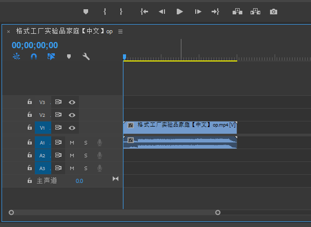The width and height of the screenshot is (311, 227).
Task: Click the Go to Out button
Action: pos(215,11)
